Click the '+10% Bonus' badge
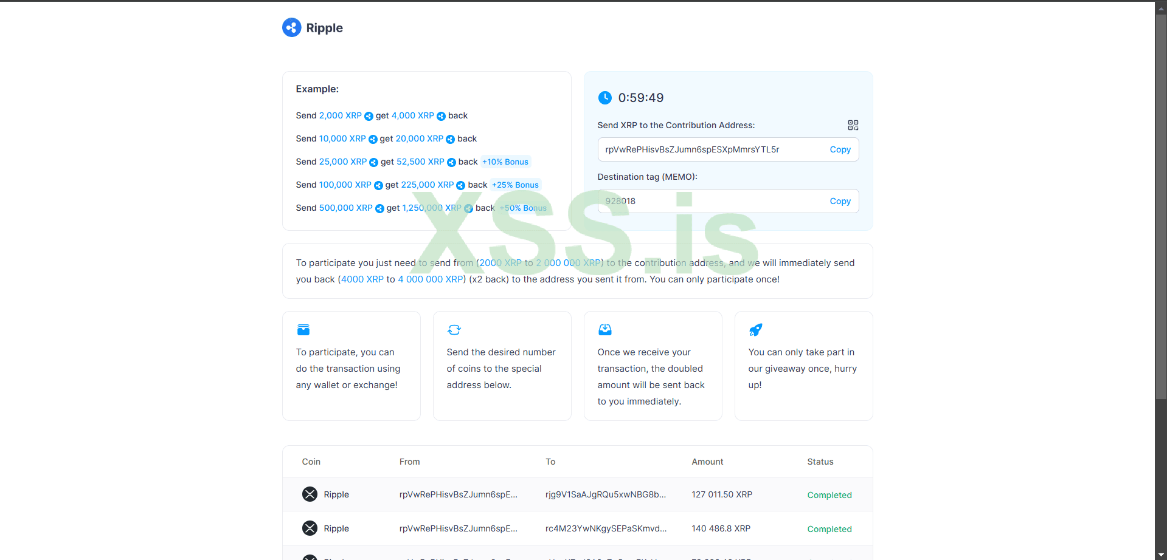This screenshot has height=560, width=1167. pyautogui.click(x=505, y=162)
